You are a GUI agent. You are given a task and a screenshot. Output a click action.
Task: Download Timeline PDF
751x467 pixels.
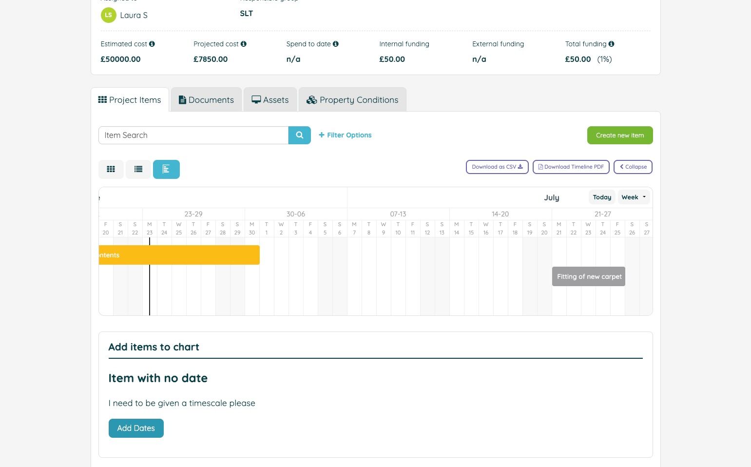(571, 167)
